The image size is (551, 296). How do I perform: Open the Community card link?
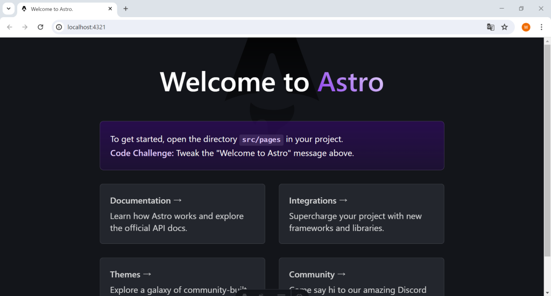pos(361,277)
